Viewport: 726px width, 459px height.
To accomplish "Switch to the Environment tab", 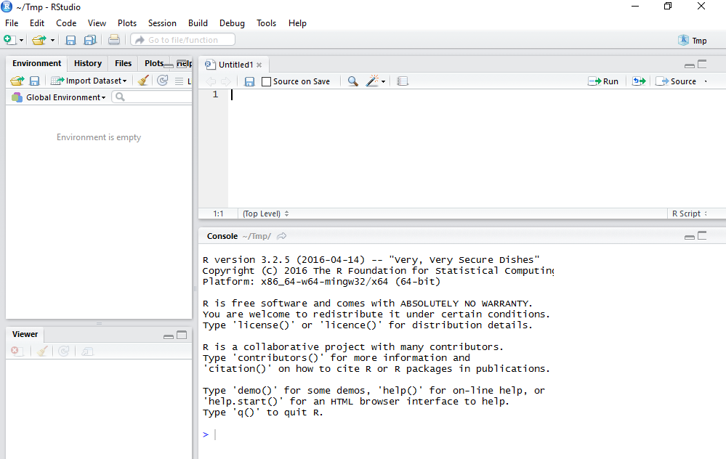I will click(x=36, y=63).
